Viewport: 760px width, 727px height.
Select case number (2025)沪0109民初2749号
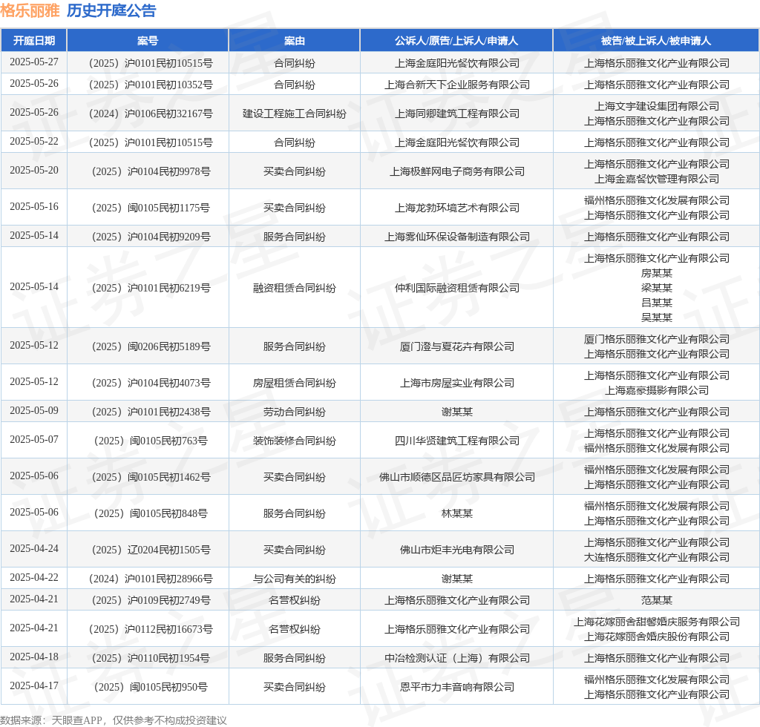151,601
